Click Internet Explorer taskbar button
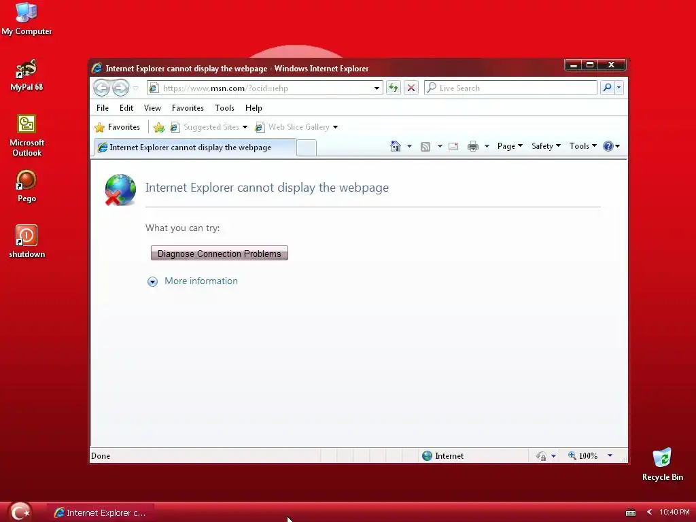Image resolution: width=696 pixels, height=522 pixels. 101,512
